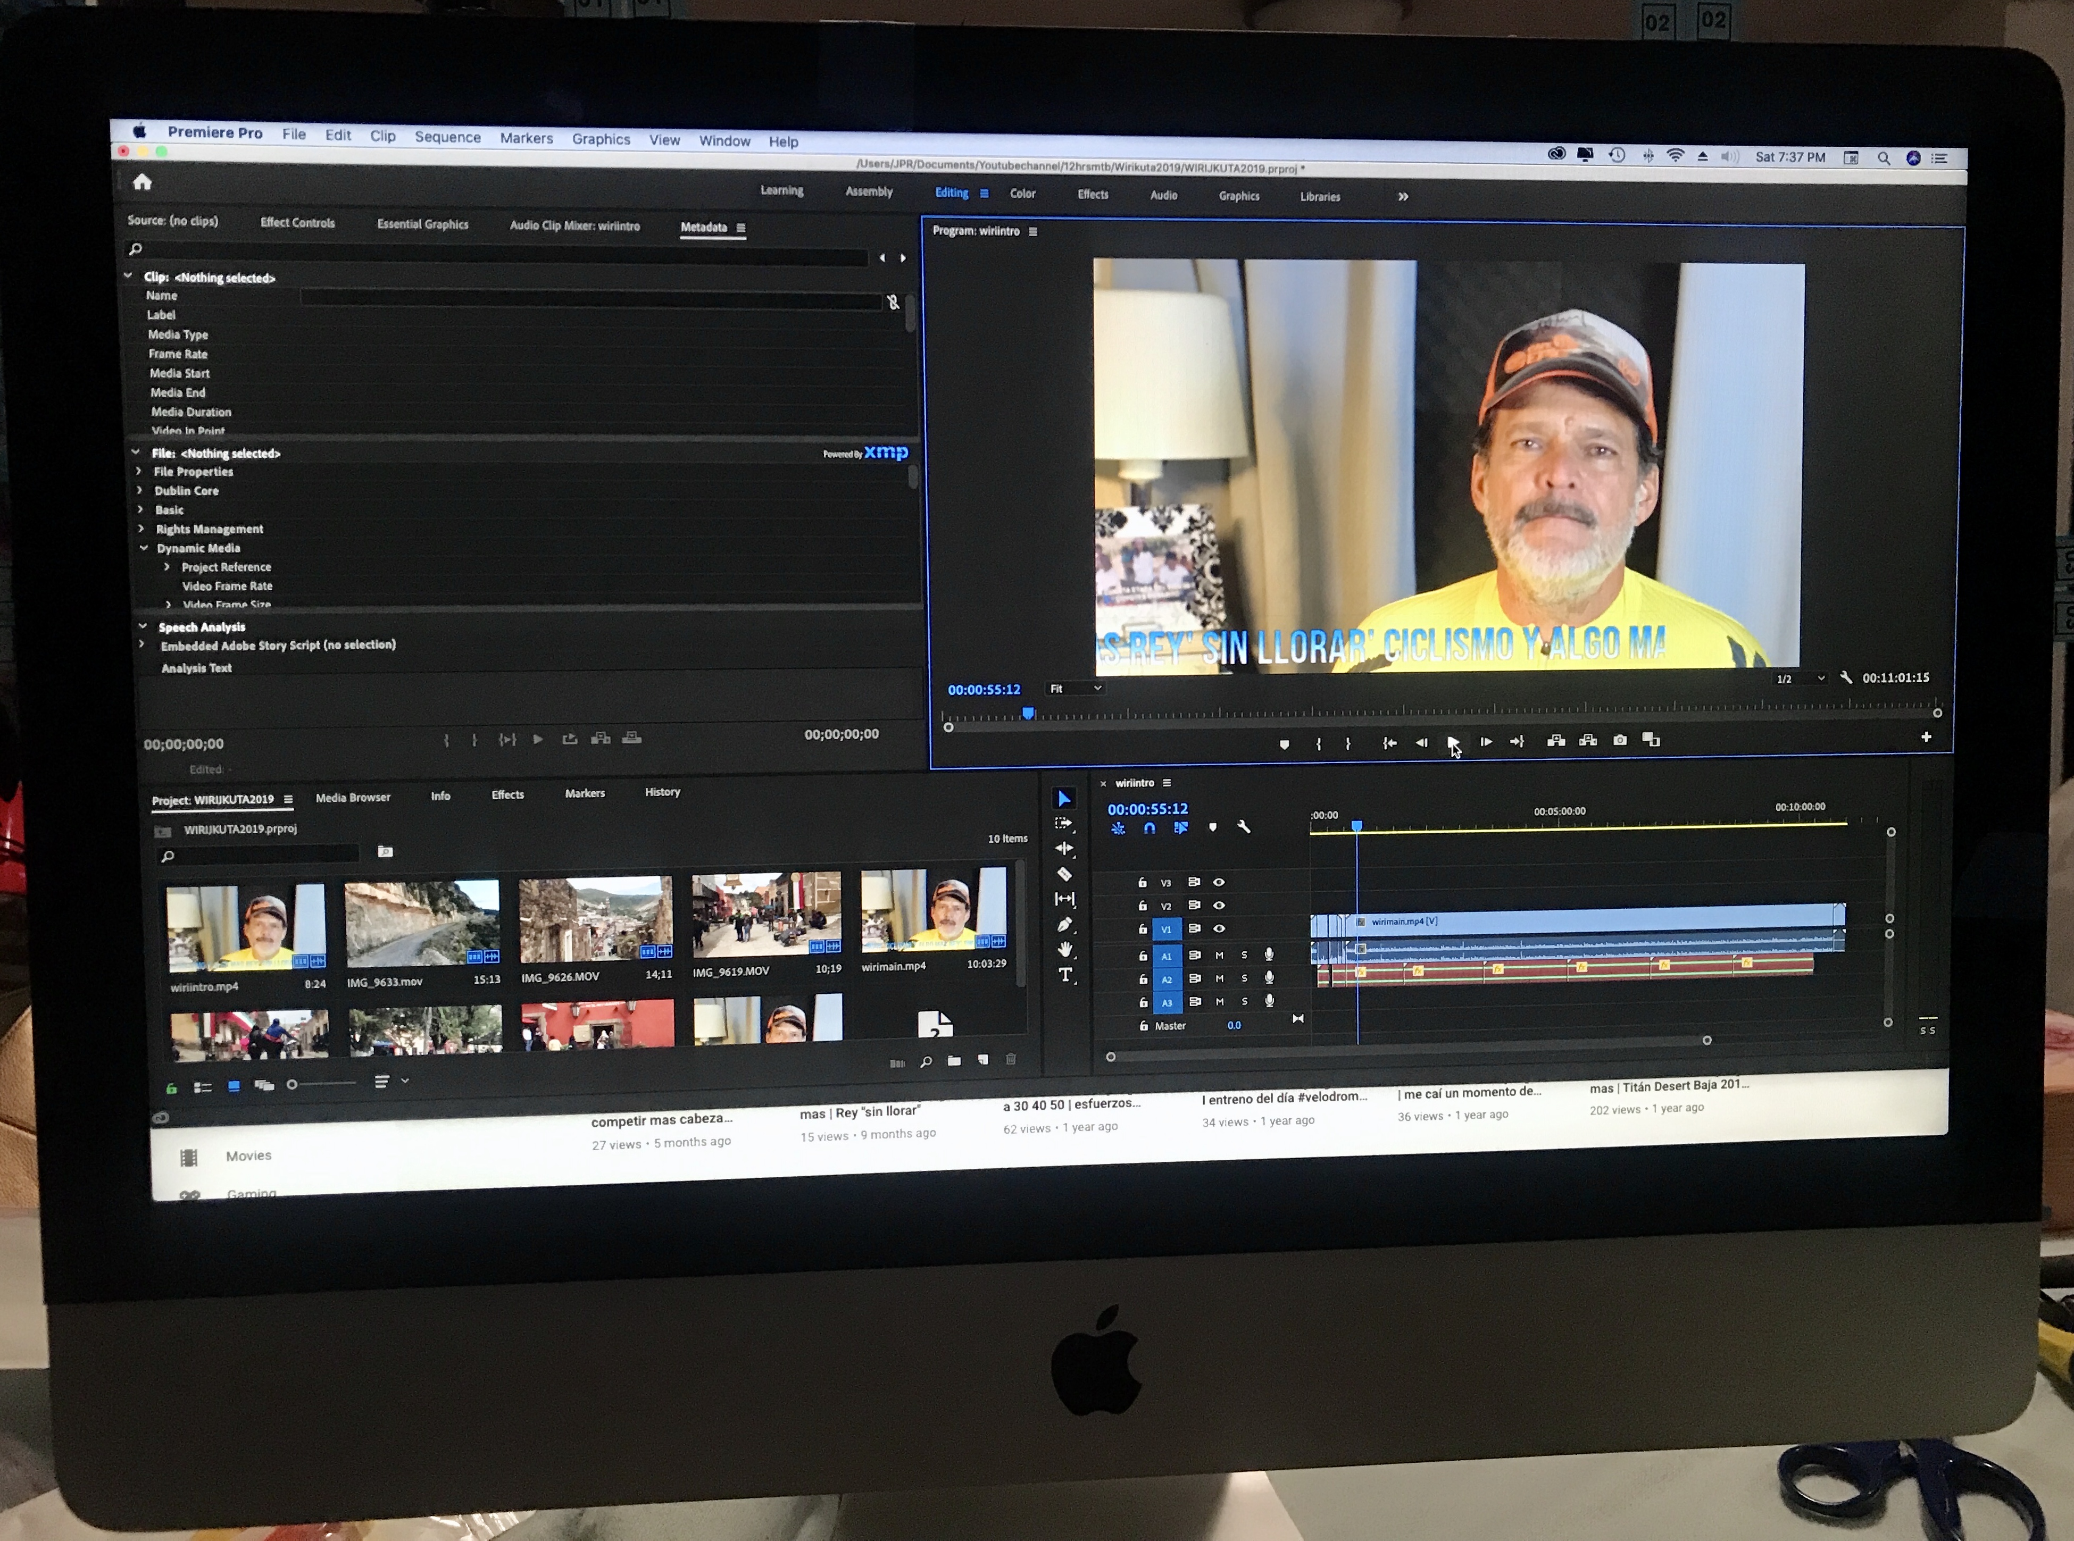
Task: Click the Export Frame camera icon
Action: point(1620,740)
